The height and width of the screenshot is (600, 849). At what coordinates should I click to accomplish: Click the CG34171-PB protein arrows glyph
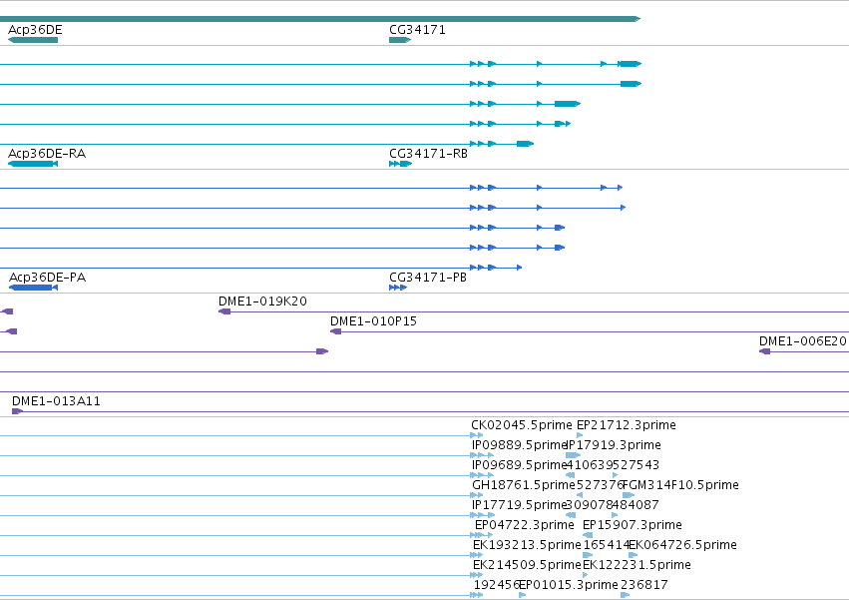coord(398,288)
